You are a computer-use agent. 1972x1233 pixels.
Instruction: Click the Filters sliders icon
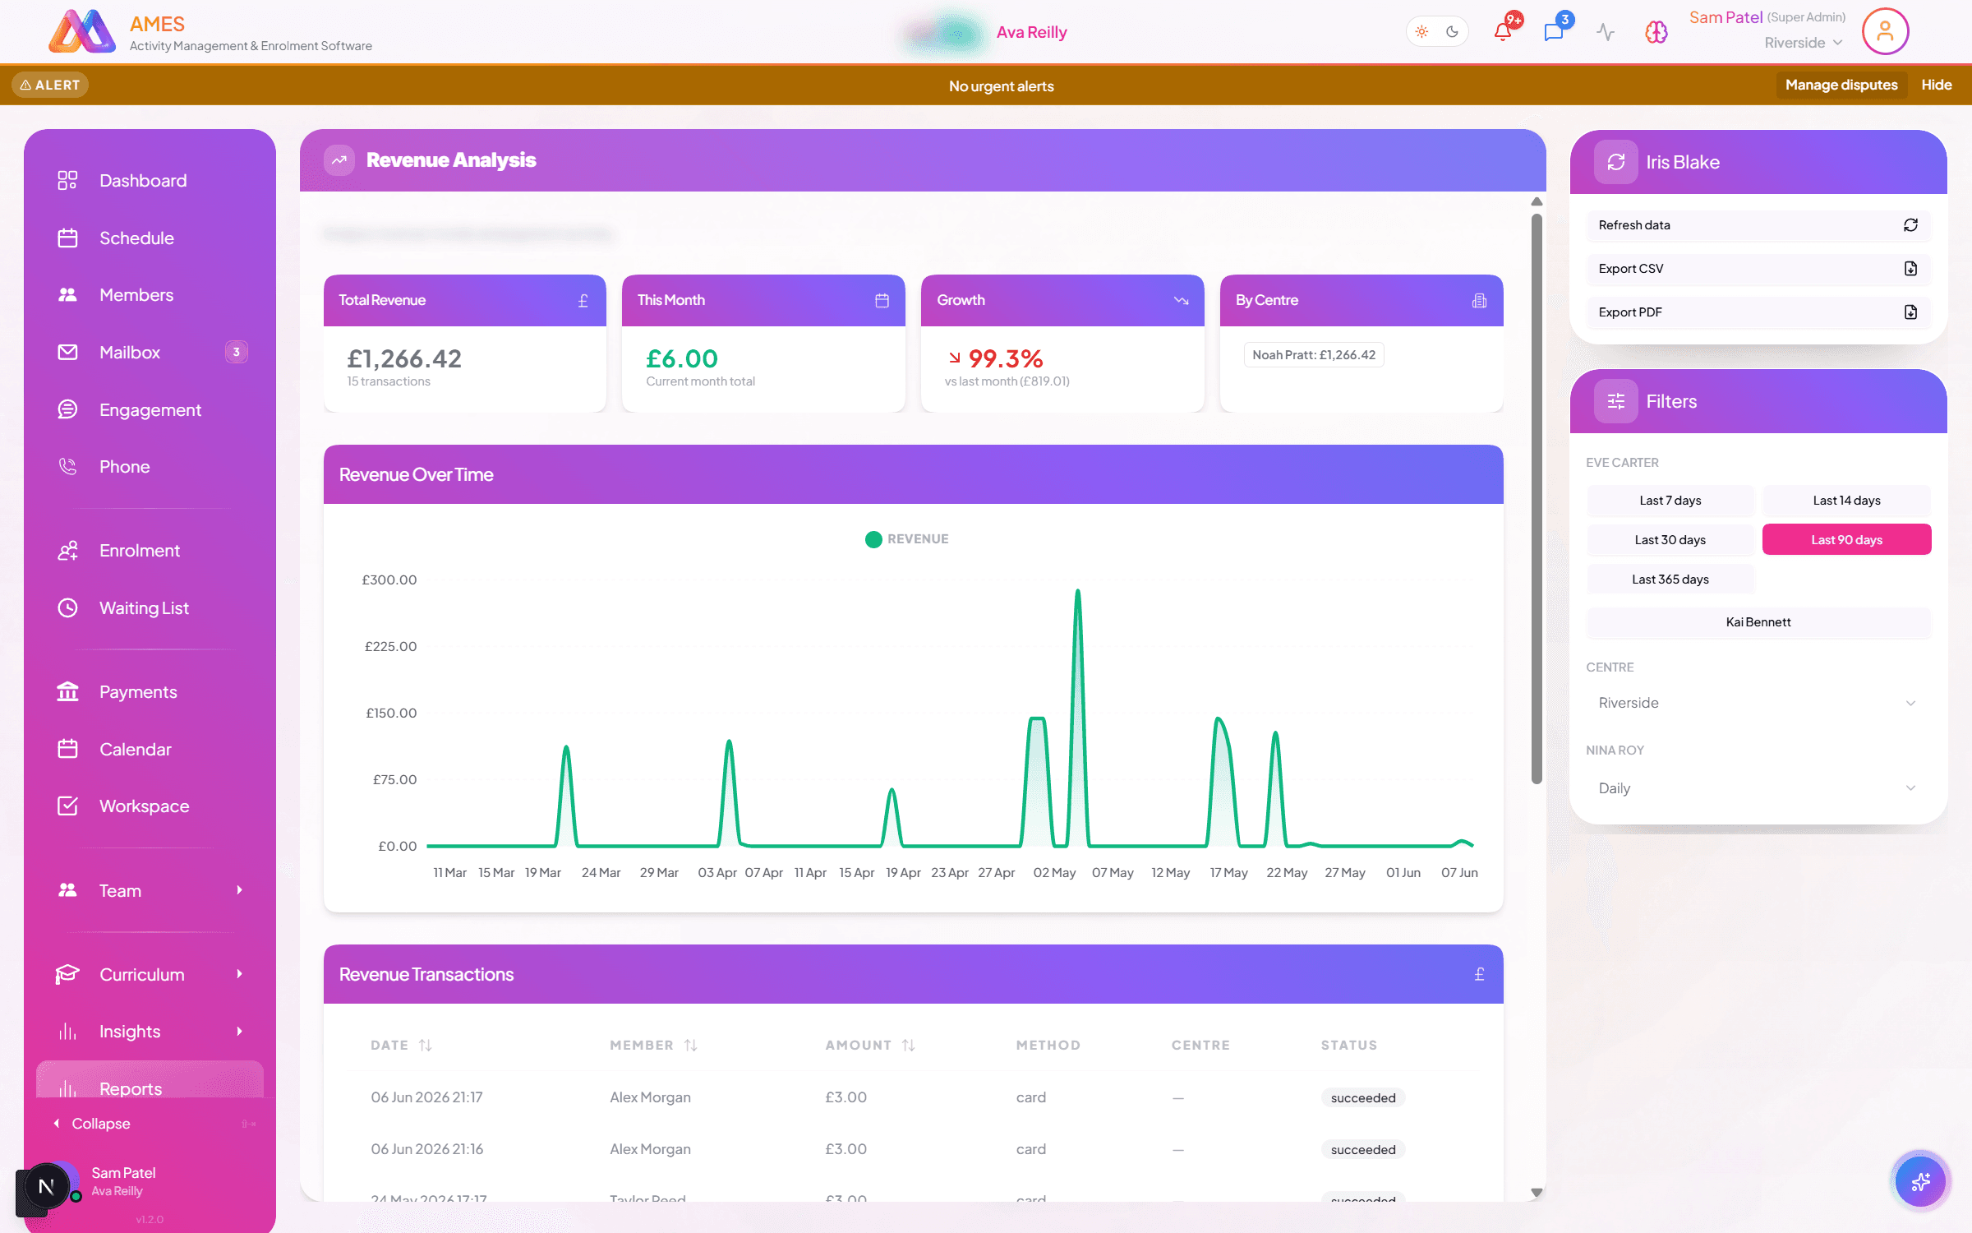[1615, 401]
